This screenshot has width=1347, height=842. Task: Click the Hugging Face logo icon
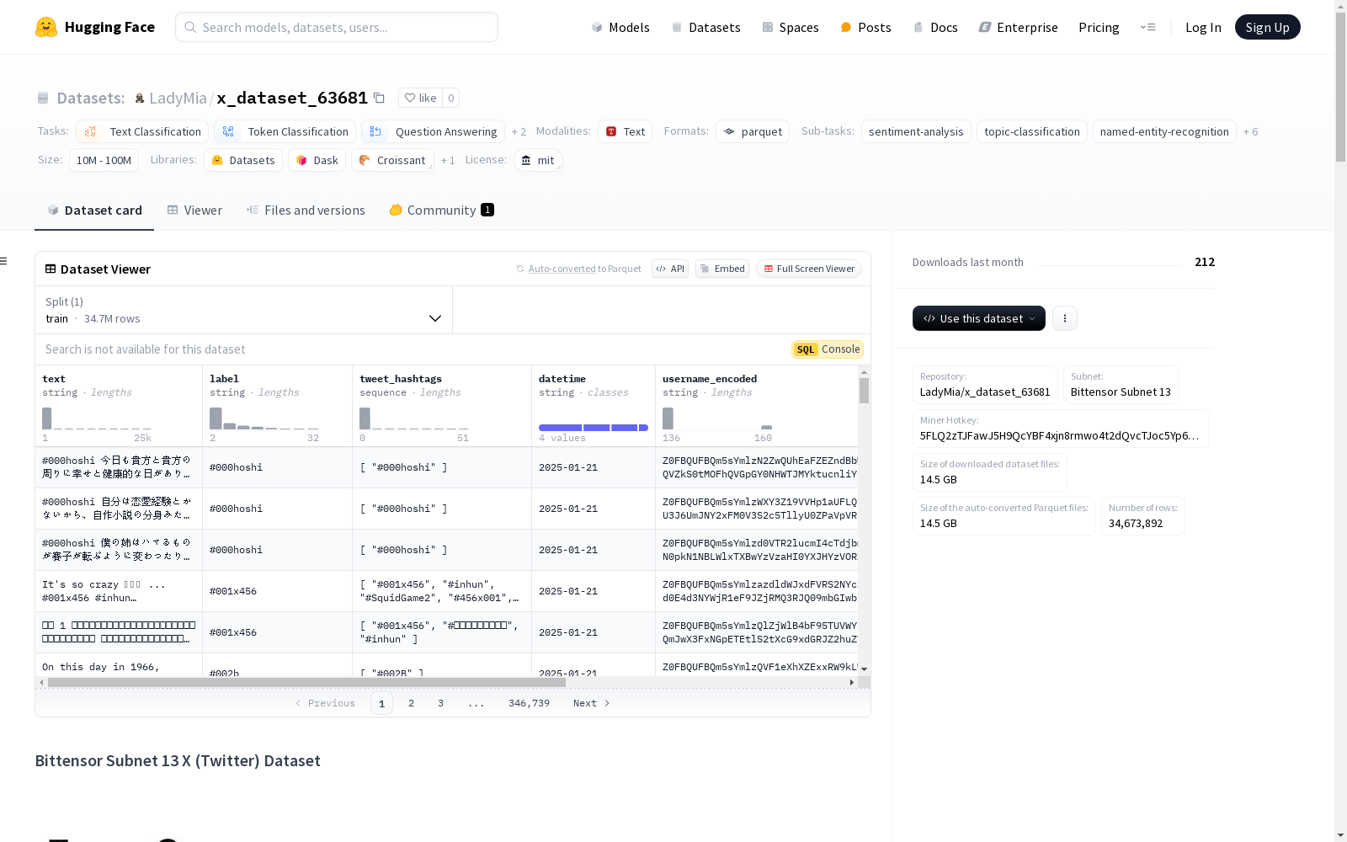(x=46, y=27)
